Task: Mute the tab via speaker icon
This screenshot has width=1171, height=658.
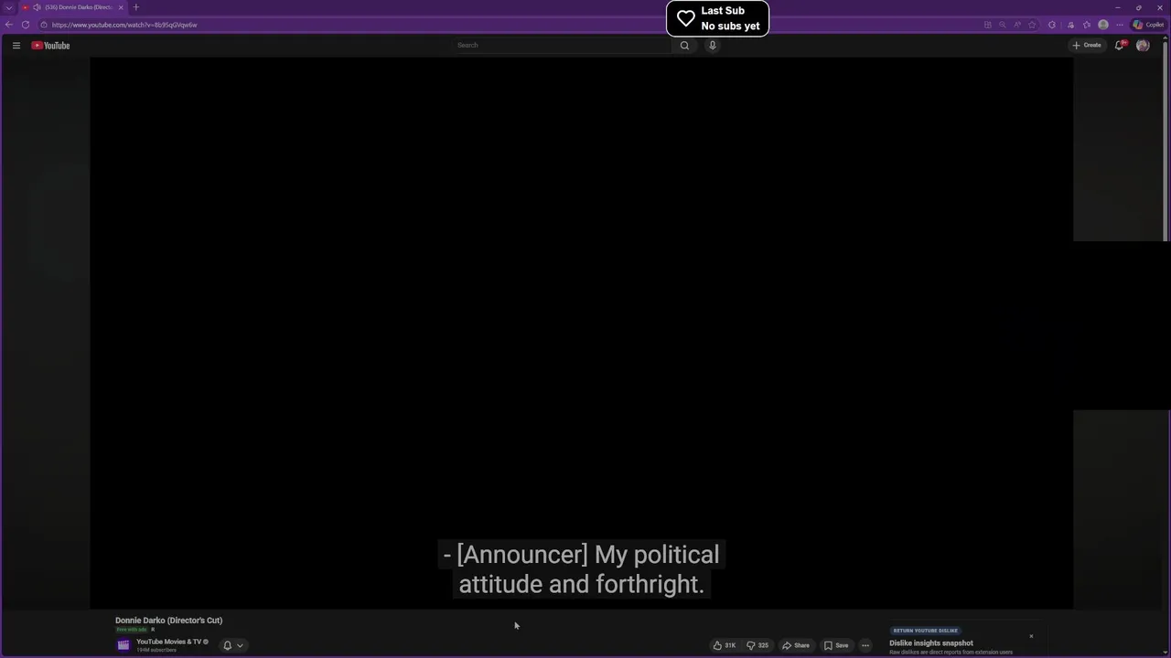Action: pyautogui.click(x=37, y=7)
